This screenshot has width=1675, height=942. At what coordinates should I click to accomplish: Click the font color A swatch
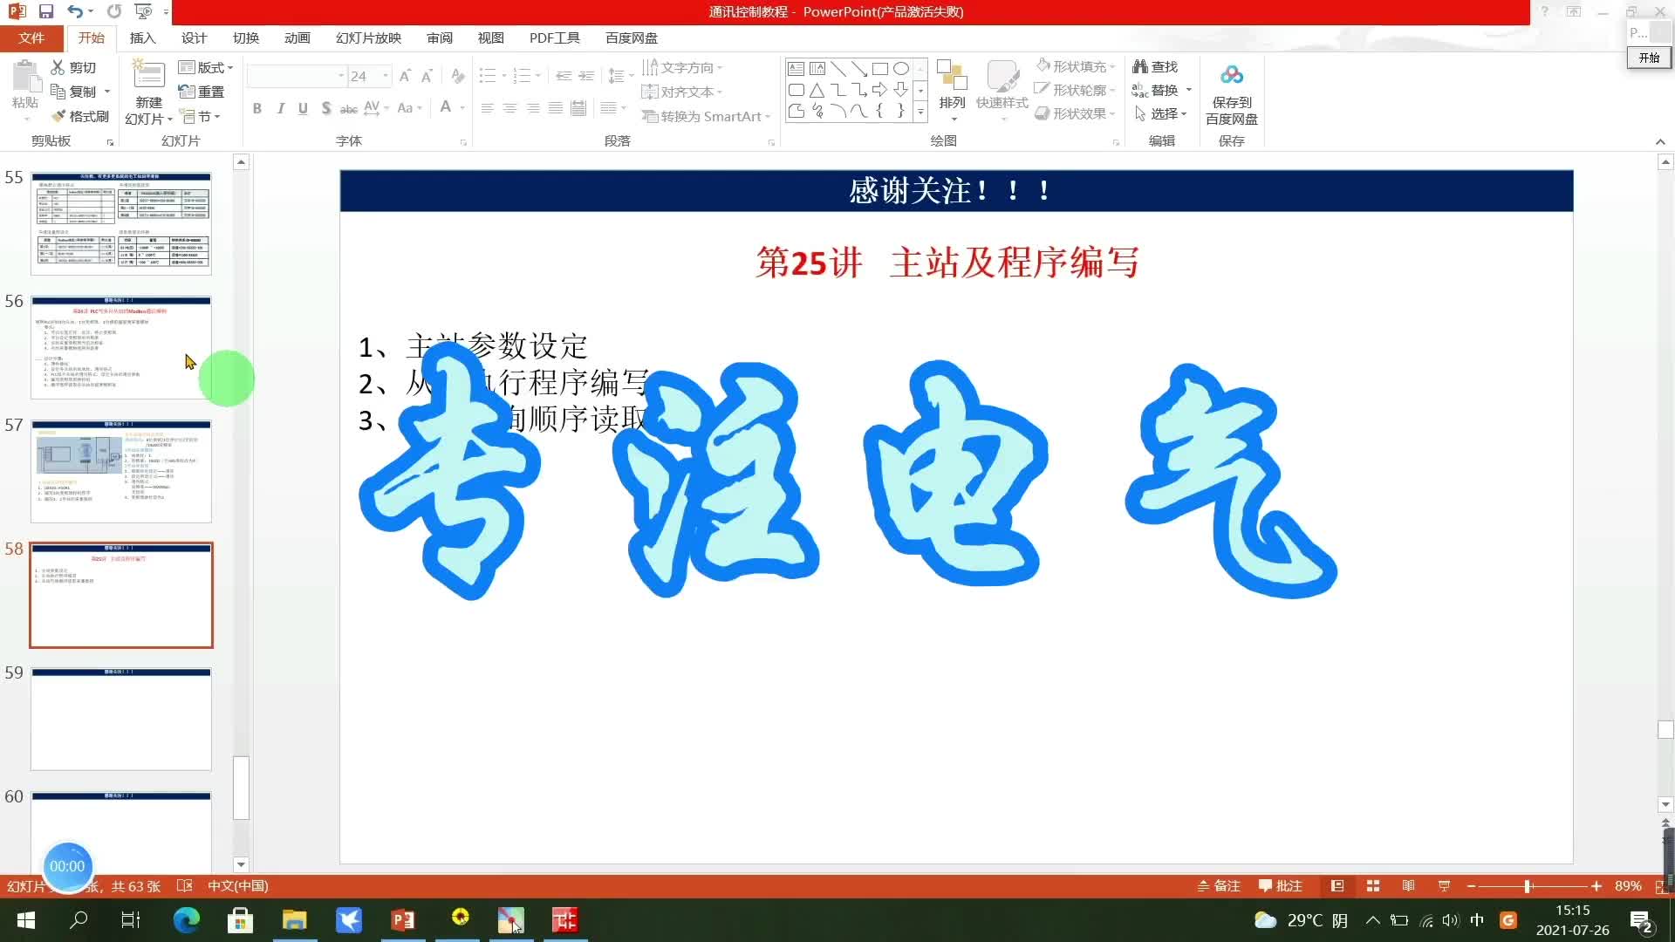click(x=446, y=108)
